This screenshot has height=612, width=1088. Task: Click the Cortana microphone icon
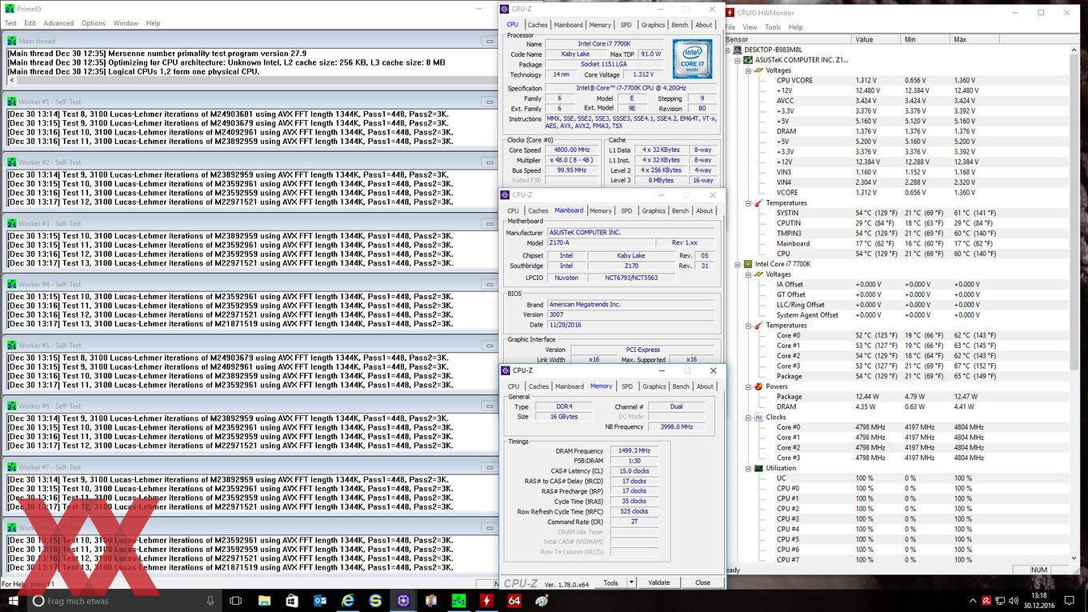tap(210, 600)
